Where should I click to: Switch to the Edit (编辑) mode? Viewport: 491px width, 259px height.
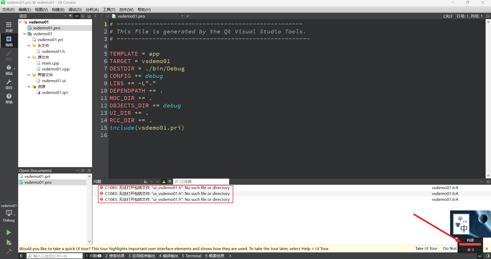tap(9, 41)
